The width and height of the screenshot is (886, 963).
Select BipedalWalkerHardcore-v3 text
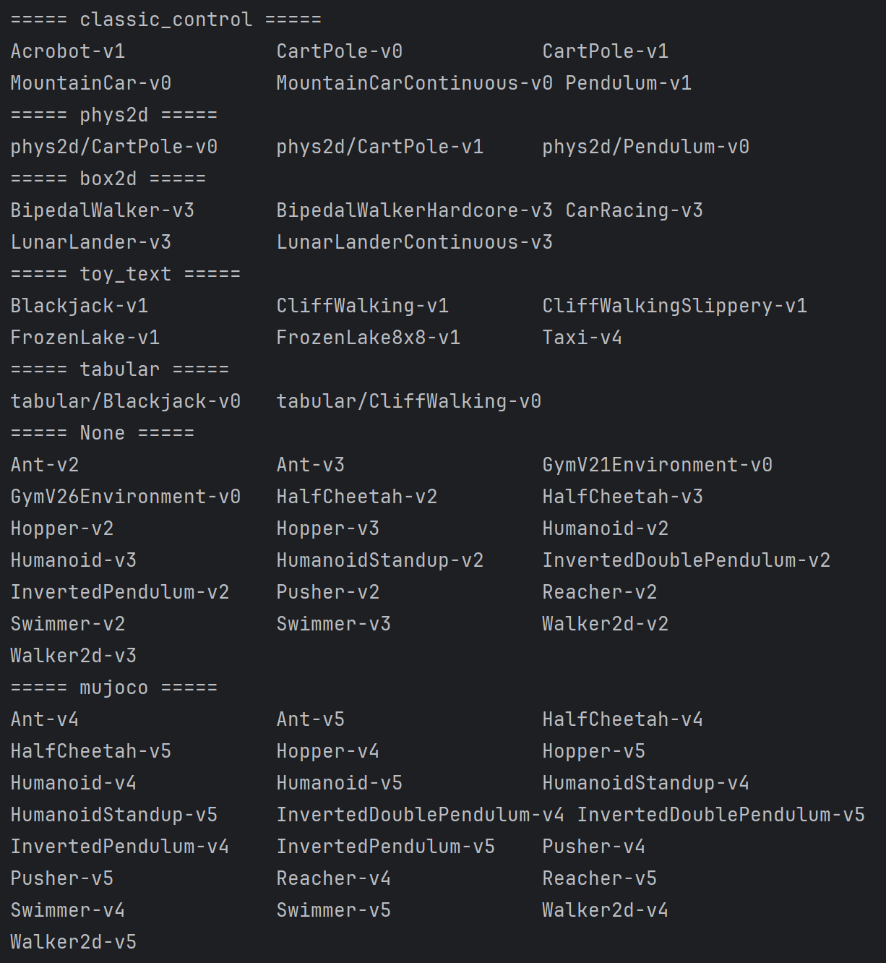(415, 210)
